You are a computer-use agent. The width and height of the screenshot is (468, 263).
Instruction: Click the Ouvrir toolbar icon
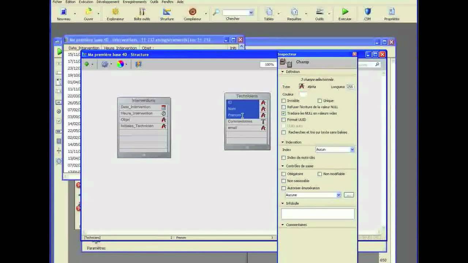click(88, 12)
